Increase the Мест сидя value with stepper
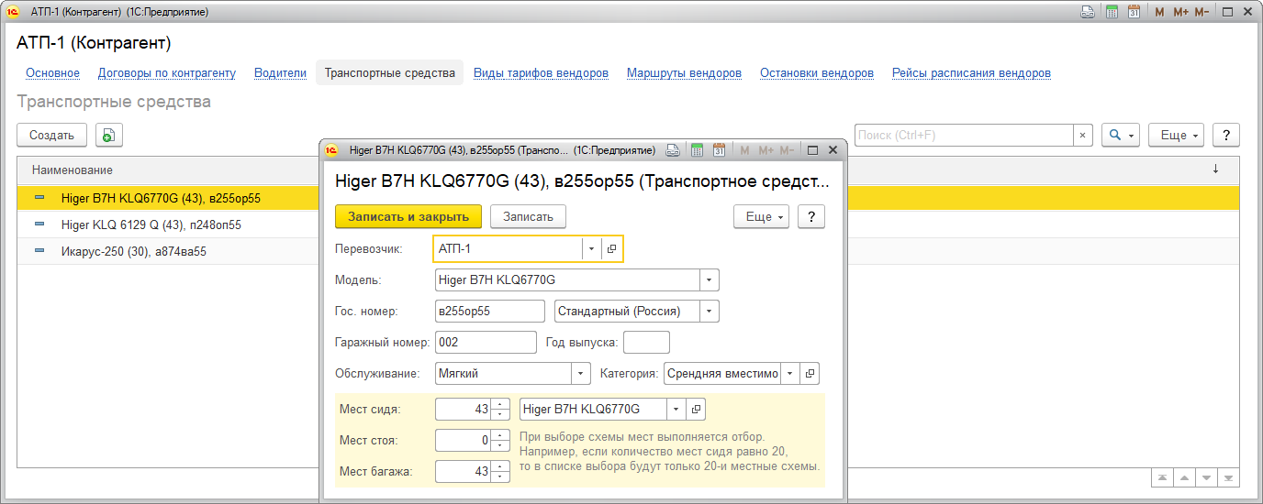The width and height of the screenshot is (1263, 504). click(x=500, y=404)
